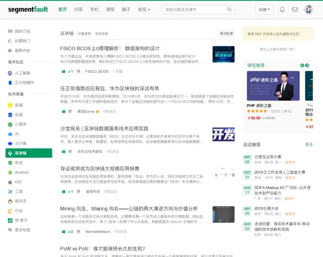Click the 更多标签 tags icon
The image size is (323, 257).
pos(10,230)
